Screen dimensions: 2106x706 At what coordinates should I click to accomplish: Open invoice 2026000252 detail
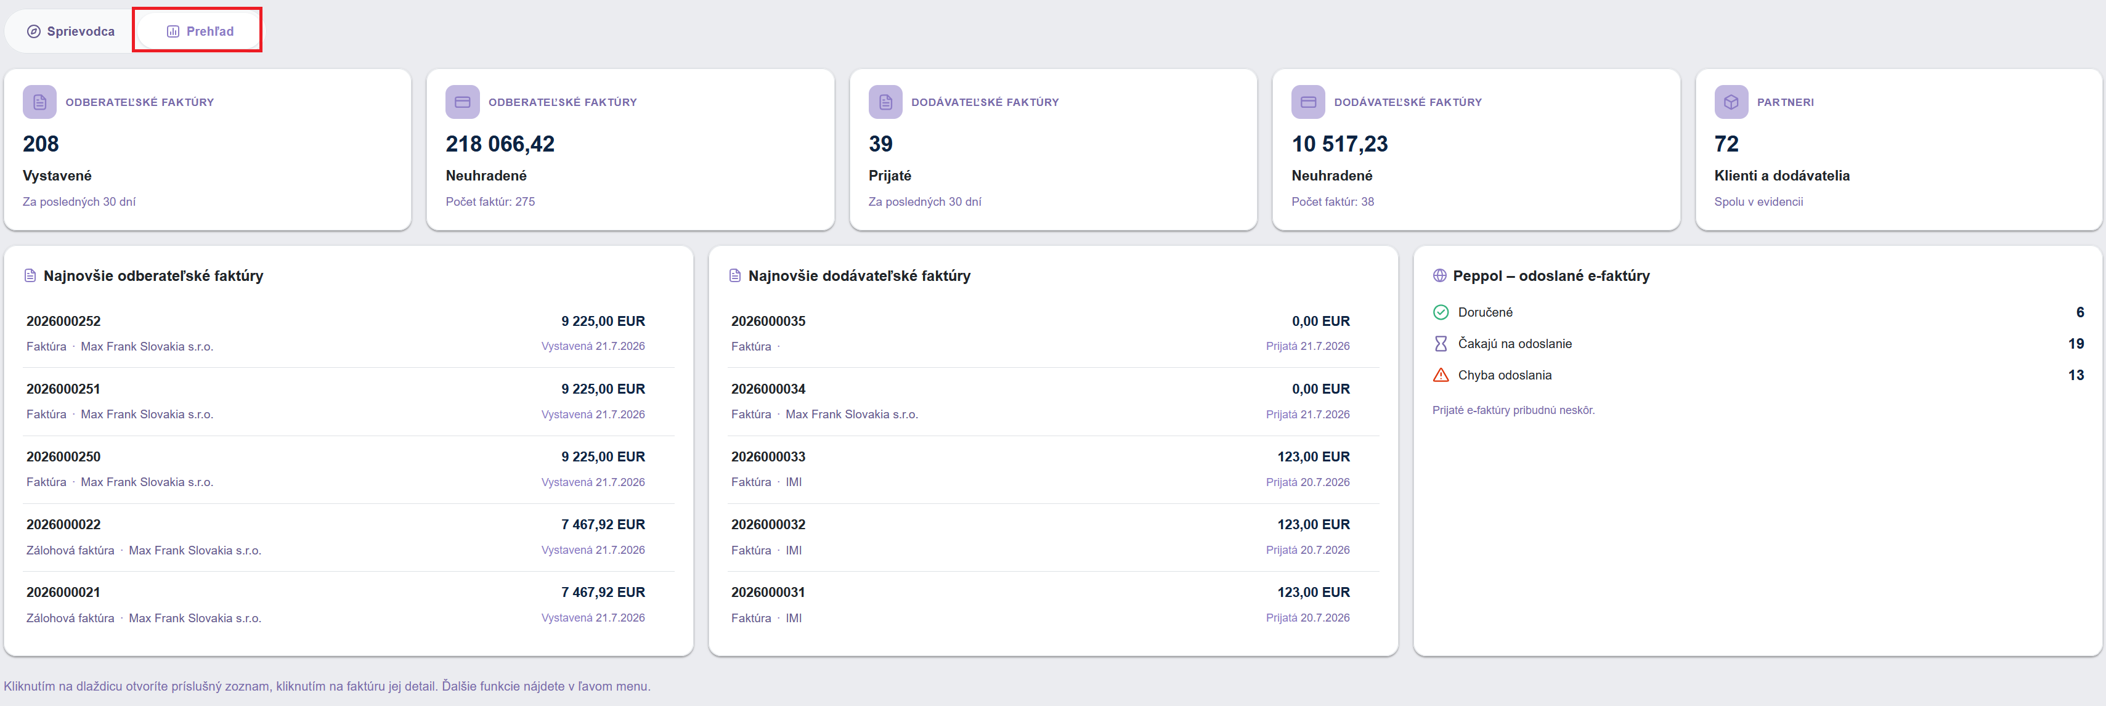(335, 333)
